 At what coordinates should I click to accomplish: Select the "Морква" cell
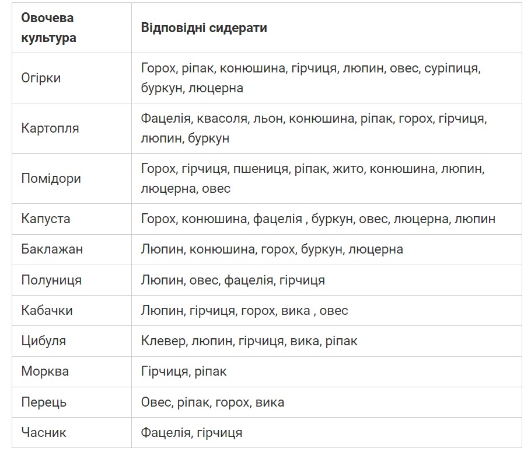point(45,371)
